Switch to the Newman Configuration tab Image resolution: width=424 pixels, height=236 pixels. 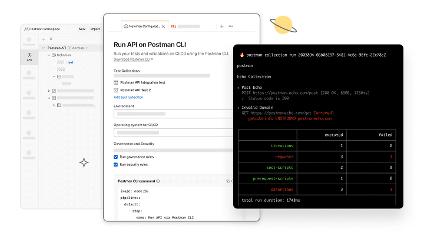tap(145, 26)
